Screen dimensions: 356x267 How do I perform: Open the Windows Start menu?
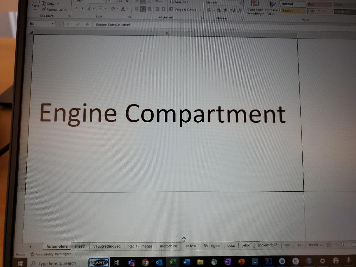pyautogui.click(x=20, y=263)
